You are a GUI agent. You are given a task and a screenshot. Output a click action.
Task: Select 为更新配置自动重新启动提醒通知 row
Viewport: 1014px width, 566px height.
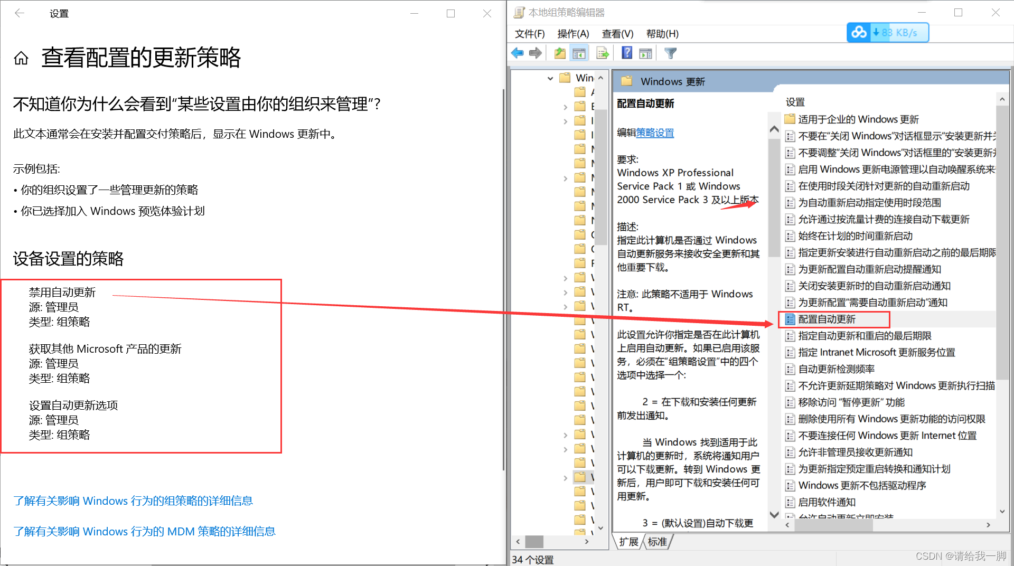tap(869, 269)
